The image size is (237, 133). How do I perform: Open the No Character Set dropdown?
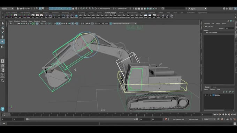(x=178, y=119)
